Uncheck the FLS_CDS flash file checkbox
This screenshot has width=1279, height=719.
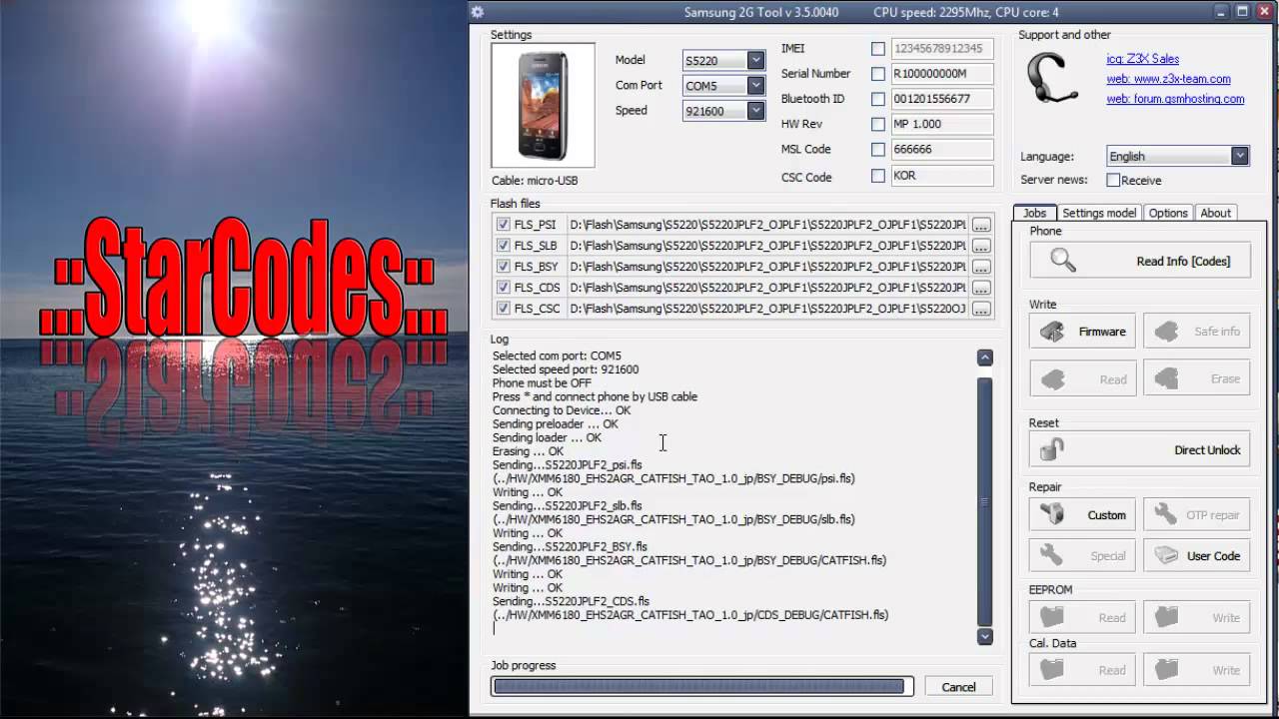point(504,288)
